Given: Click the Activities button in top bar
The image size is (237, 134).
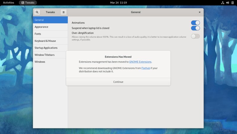Looking at the screenshot, I should 9,3.
